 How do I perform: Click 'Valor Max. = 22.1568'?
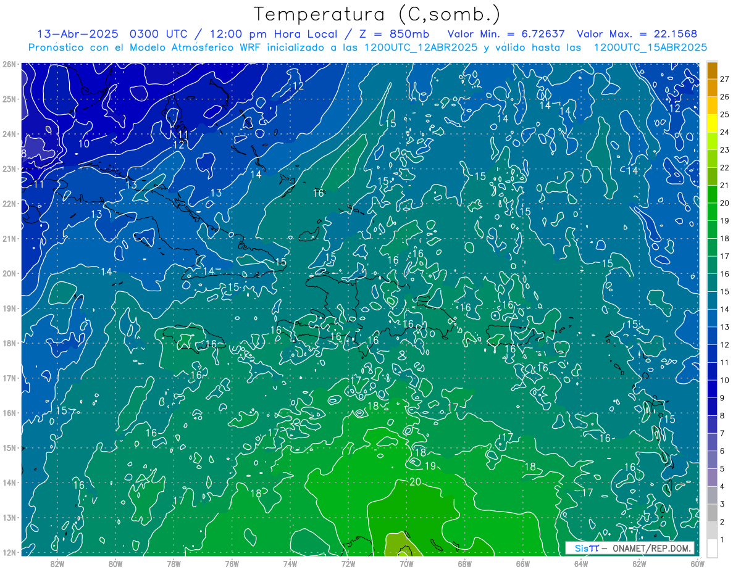[637, 34]
